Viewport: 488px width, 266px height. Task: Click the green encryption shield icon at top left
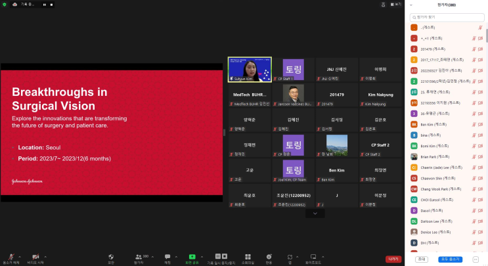click(5, 5)
